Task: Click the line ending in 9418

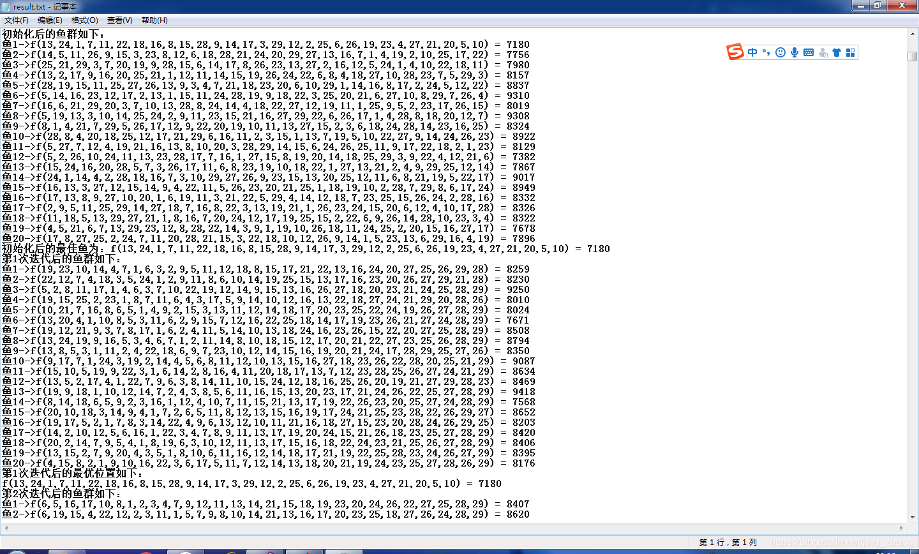Action: pos(269,392)
